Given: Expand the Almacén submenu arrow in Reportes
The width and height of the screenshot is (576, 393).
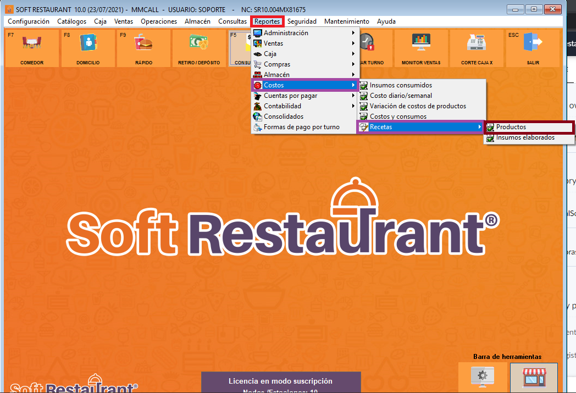Looking at the screenshot, I should point(353,75).
